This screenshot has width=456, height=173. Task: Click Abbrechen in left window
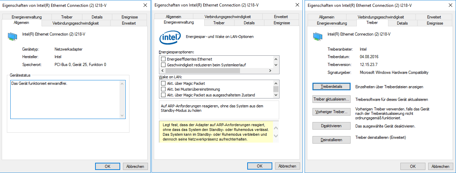(135, 167)
